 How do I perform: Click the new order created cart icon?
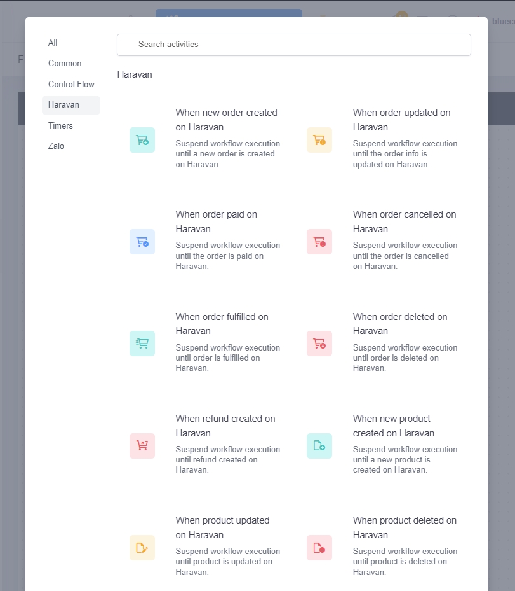[x=142, y=140]
